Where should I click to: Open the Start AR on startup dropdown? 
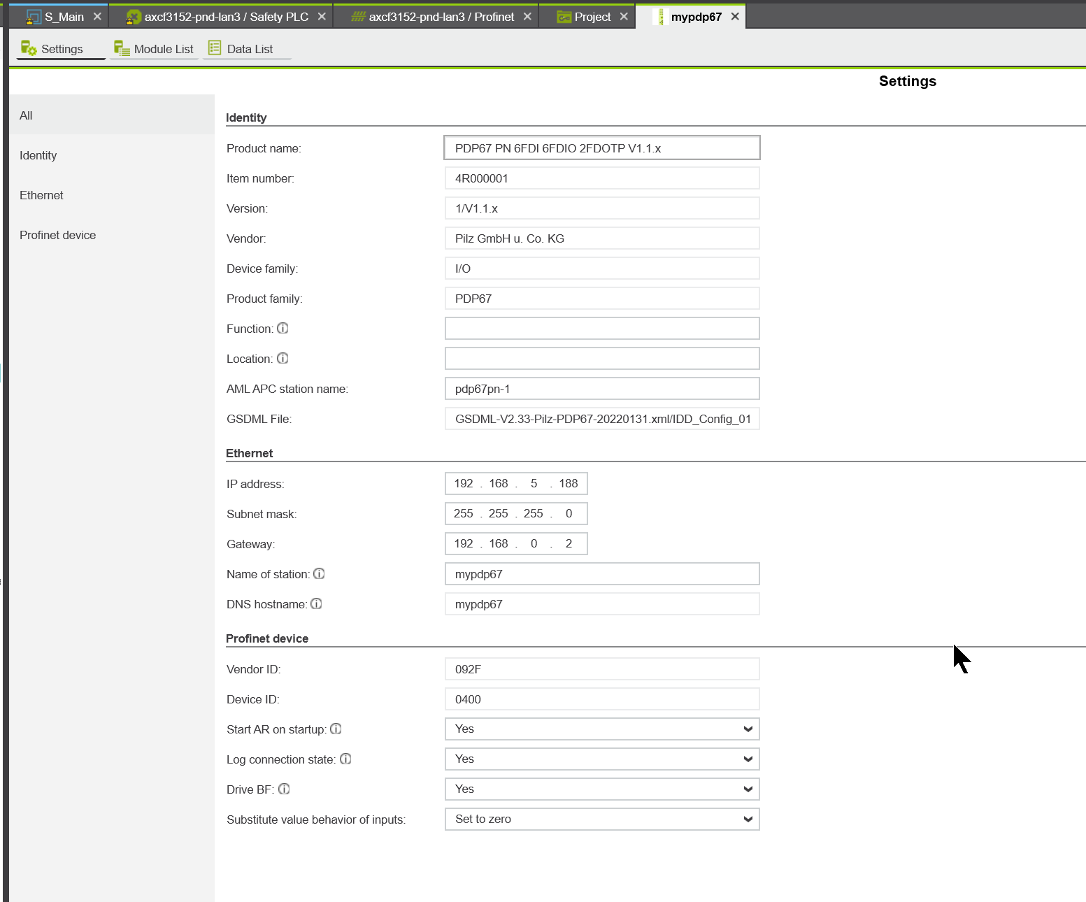pos(602,729)
